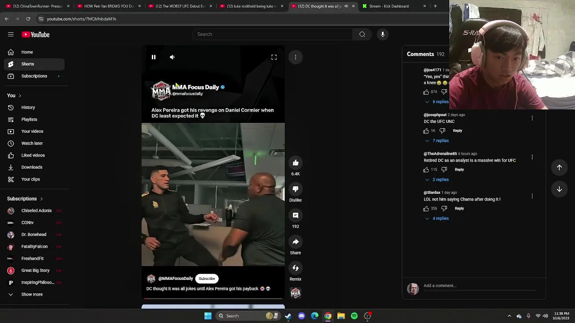Viewport: 575px width, 323px height.
Task: Open @MMAFocusDaily channel link
Action: [x=176, y=279]
